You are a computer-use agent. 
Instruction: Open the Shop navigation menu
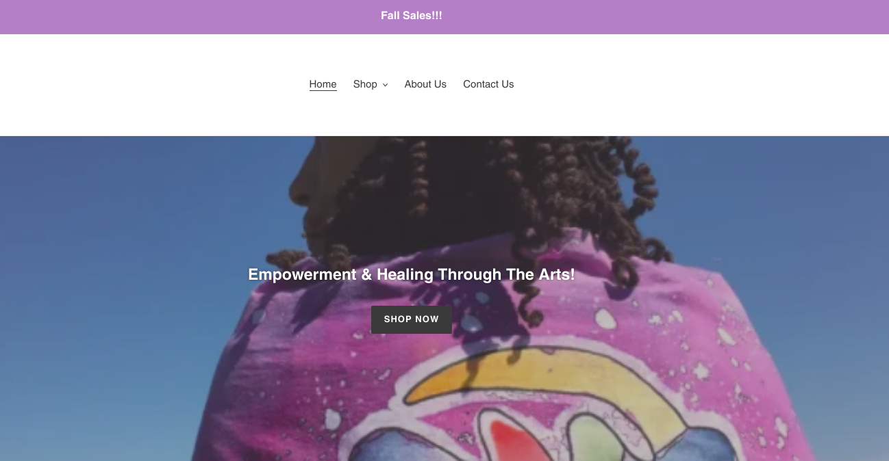[371, 84]
